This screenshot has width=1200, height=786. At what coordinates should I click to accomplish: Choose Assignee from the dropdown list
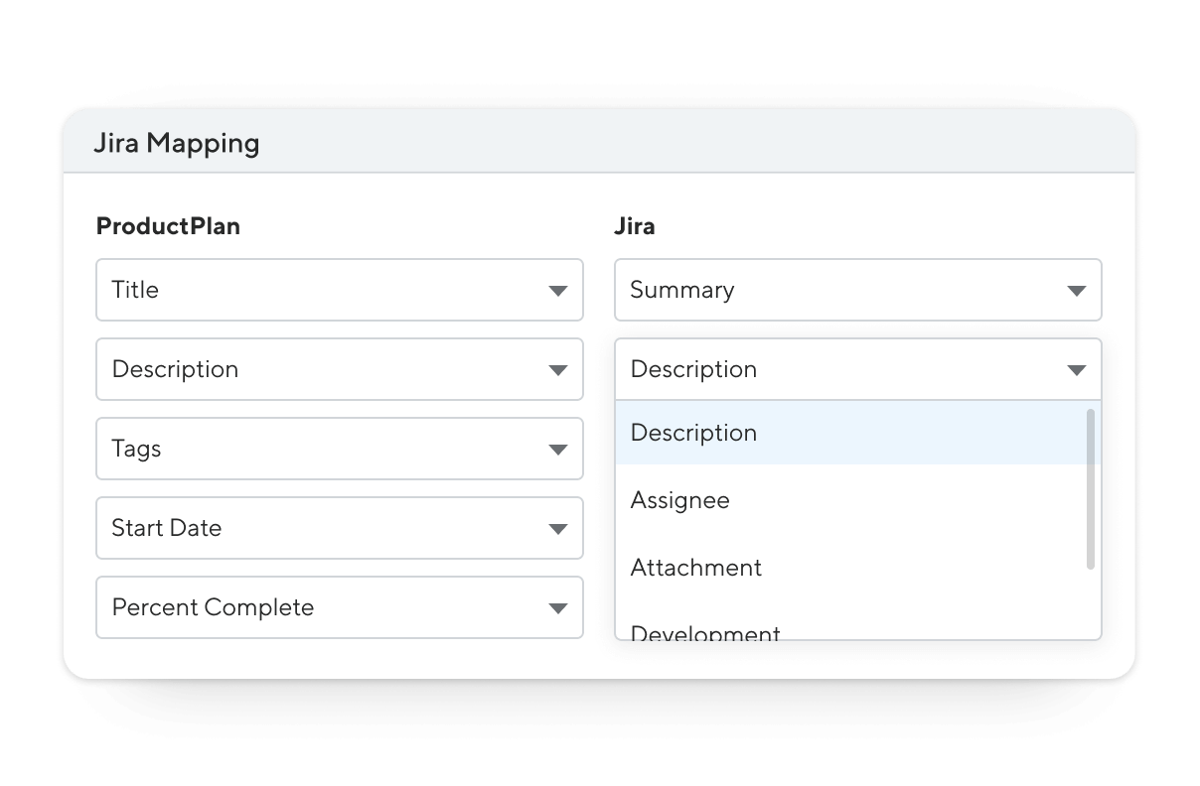click(x=850, y=500)
